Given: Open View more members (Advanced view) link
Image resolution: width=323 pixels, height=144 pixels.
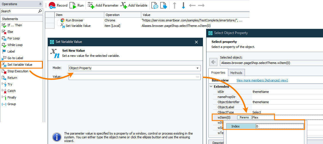Looking at the screenshot, I should [x=262, y=81].
